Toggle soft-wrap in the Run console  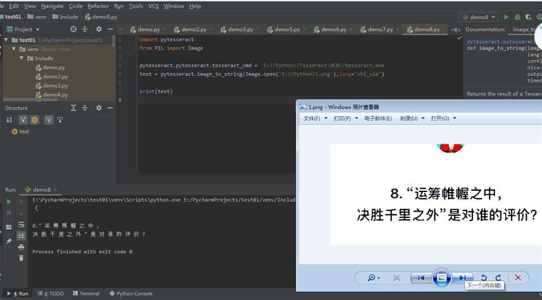tap(22, 224)
